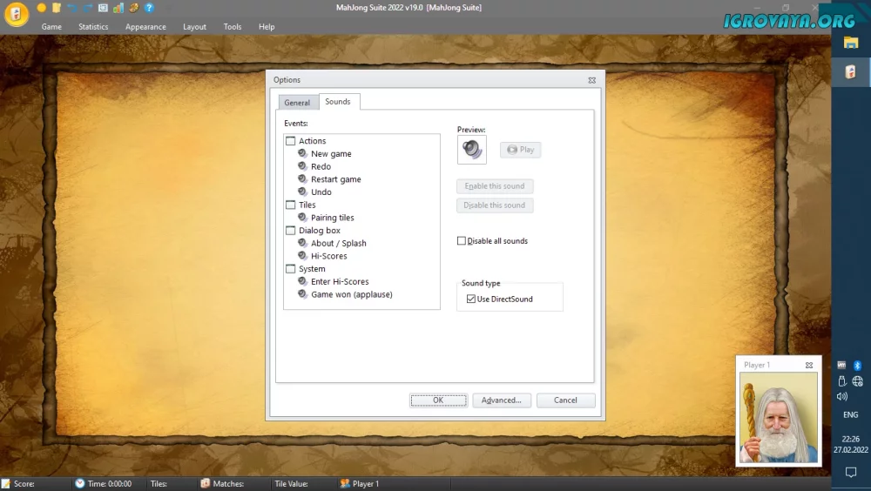Uncheck the Use DirectSound checkbox
Viewport: 871px width, 491px height.
point(471,299)
